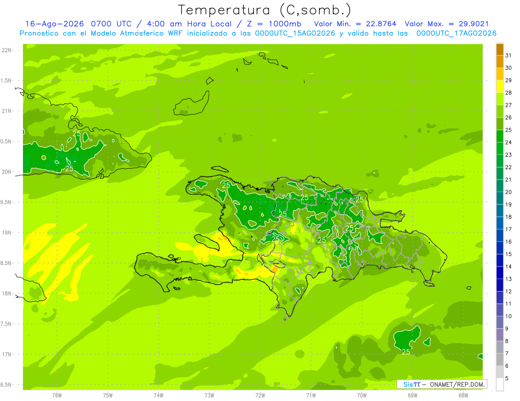Click legend value 24 on color bar
The width and height of the screenshot is (520, 401).
(x=509, y=142)
